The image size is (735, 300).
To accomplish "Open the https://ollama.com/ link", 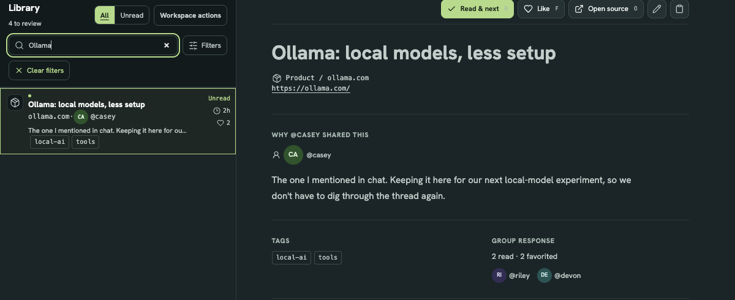I will point(311,88).
